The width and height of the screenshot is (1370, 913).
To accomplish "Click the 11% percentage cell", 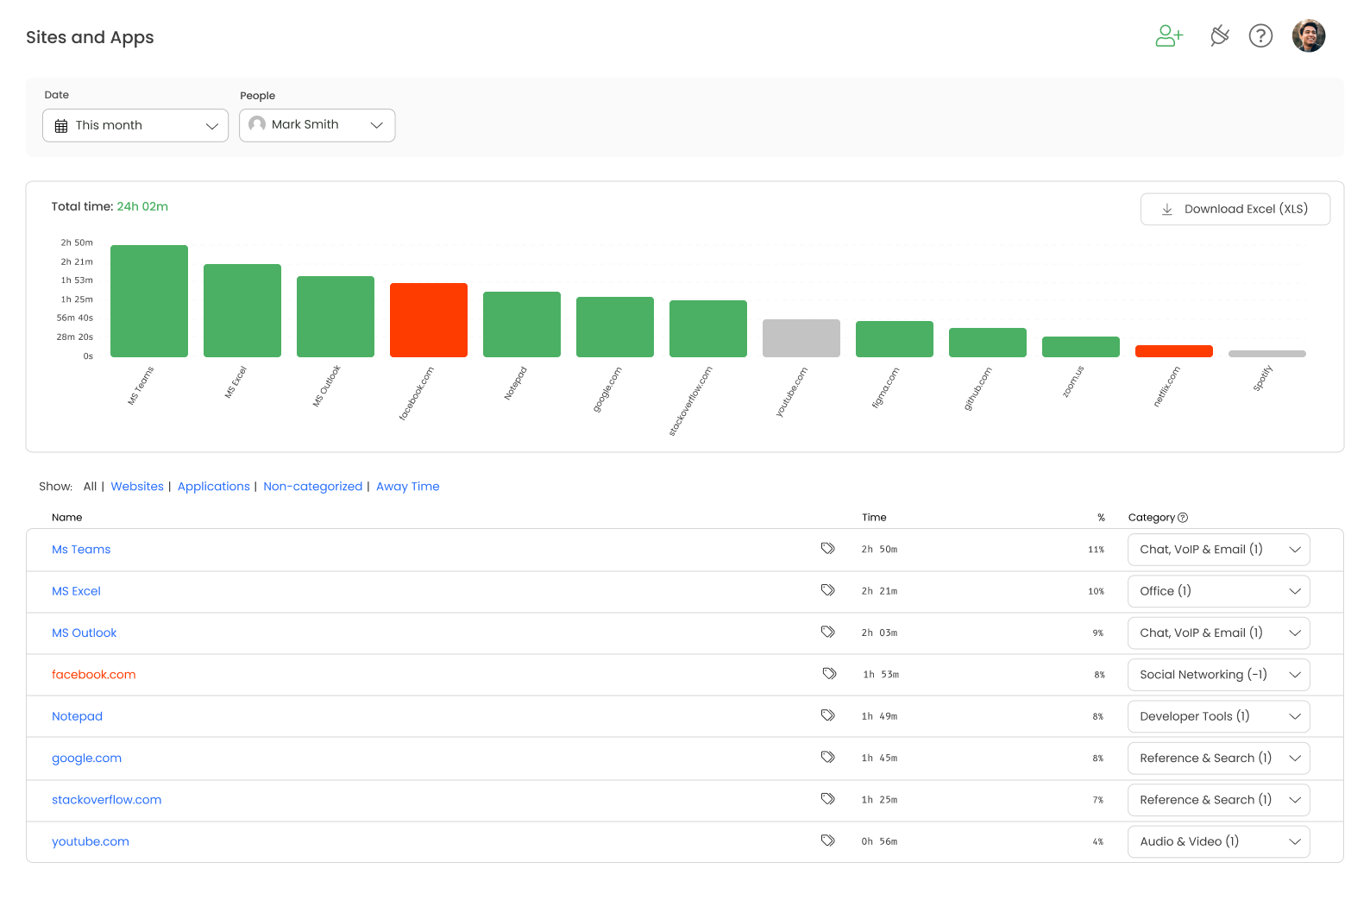I will pos(1096,550).
